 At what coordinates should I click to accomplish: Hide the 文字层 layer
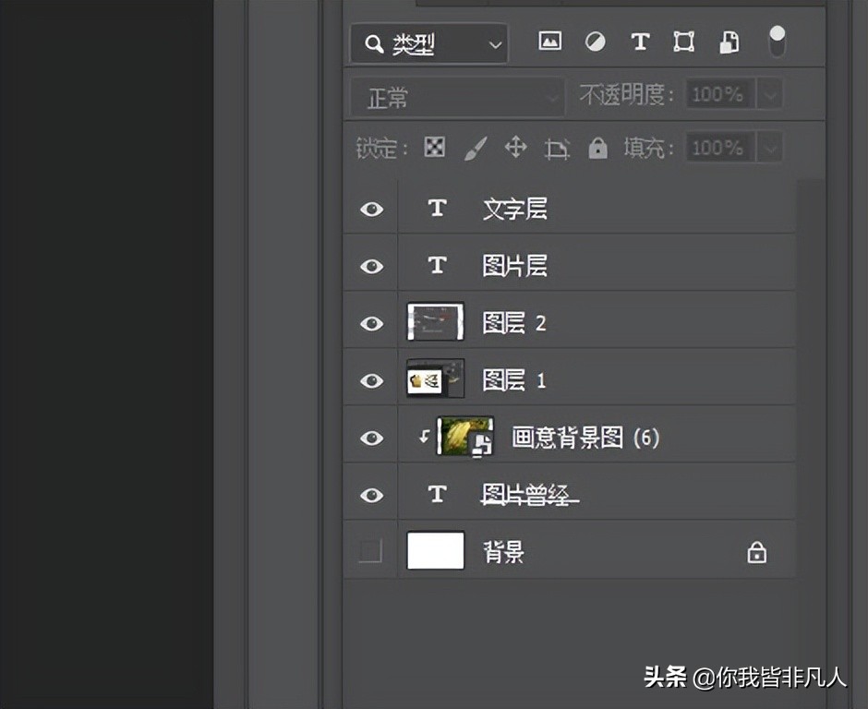coord(370,209)
